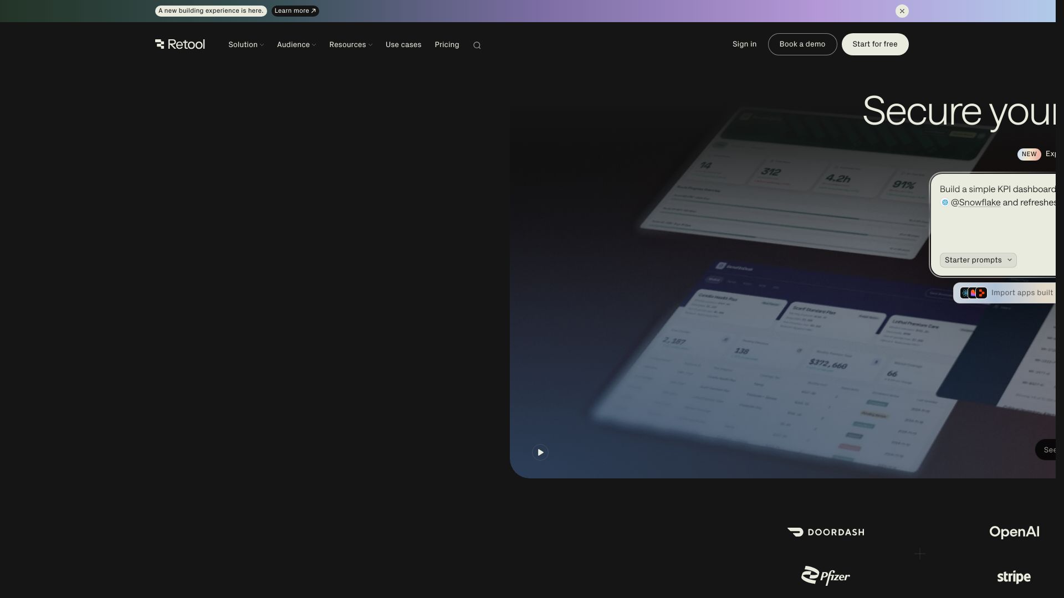Click the Secure your headline
1064x598 pixels.
click(959, 111)
